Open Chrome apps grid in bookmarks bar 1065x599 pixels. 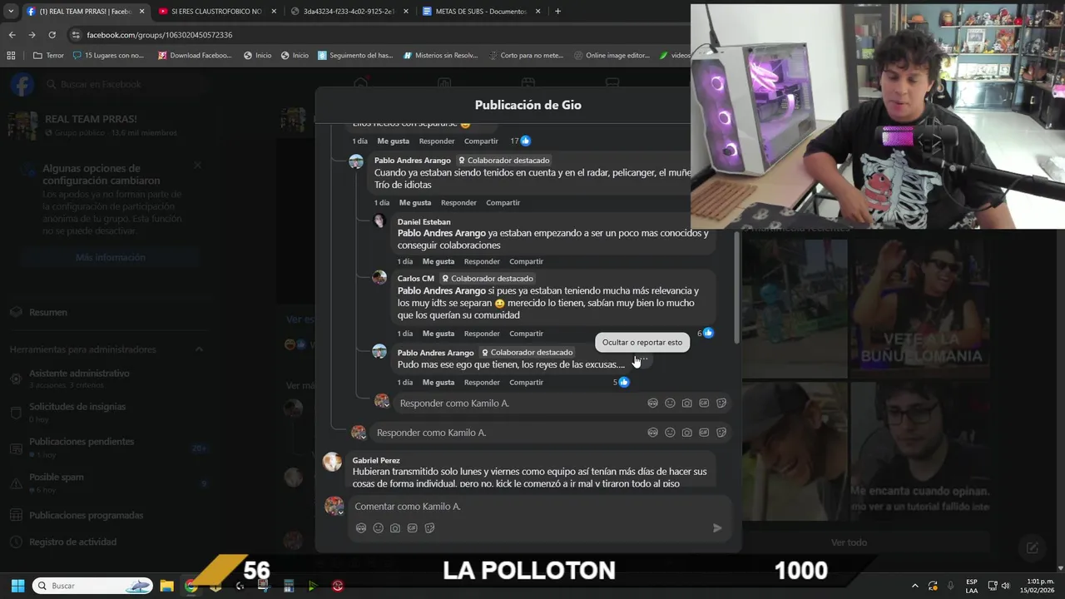pyautogui.click(x=11, y=56)
